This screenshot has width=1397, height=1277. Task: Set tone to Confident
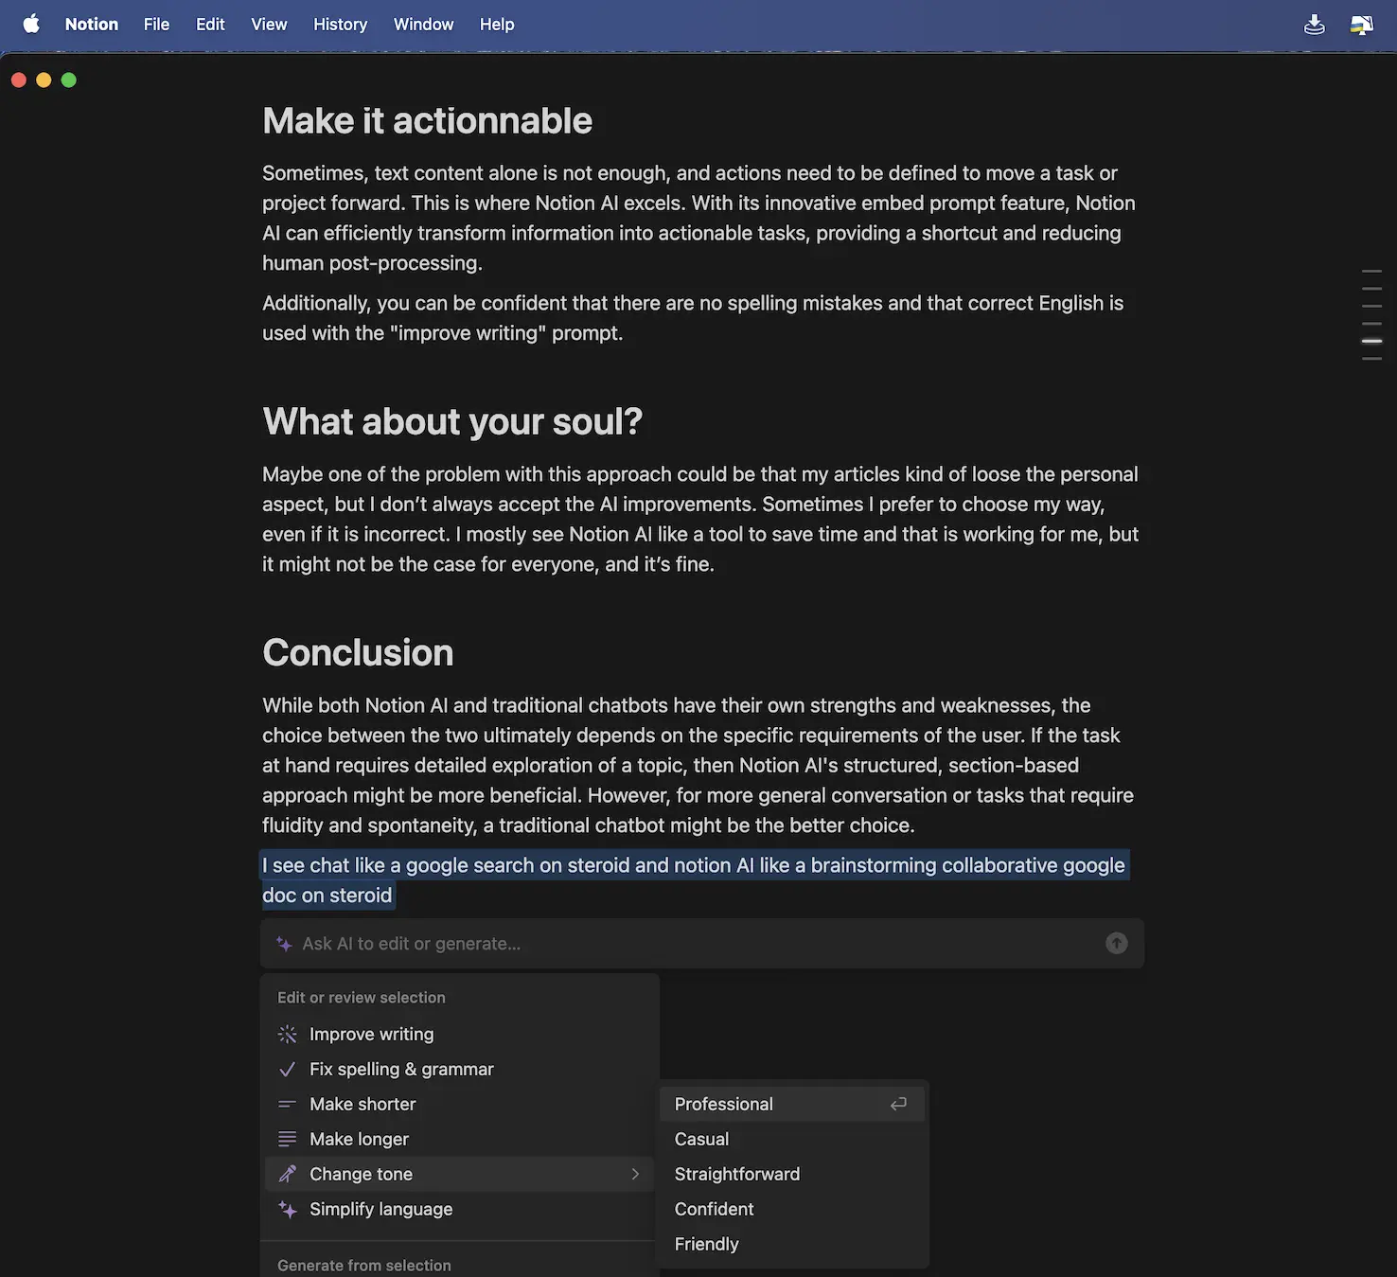[792, 1209]
